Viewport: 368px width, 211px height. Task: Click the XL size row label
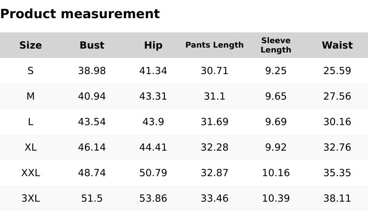(x=30, y=147)
